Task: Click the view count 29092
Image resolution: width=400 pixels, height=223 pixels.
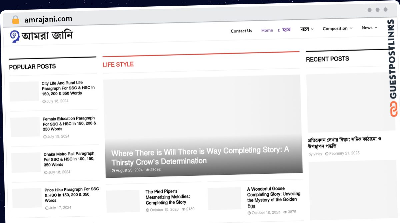Action: pyautogui.click(x=155, y=169)
